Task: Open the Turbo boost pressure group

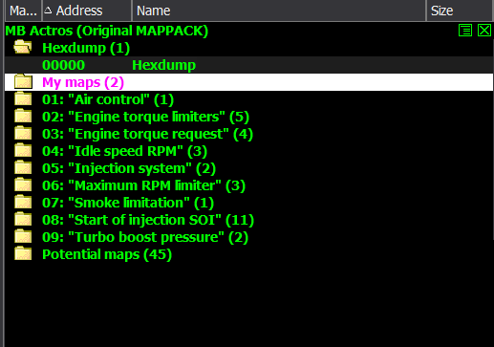Action: click(145, 237)
